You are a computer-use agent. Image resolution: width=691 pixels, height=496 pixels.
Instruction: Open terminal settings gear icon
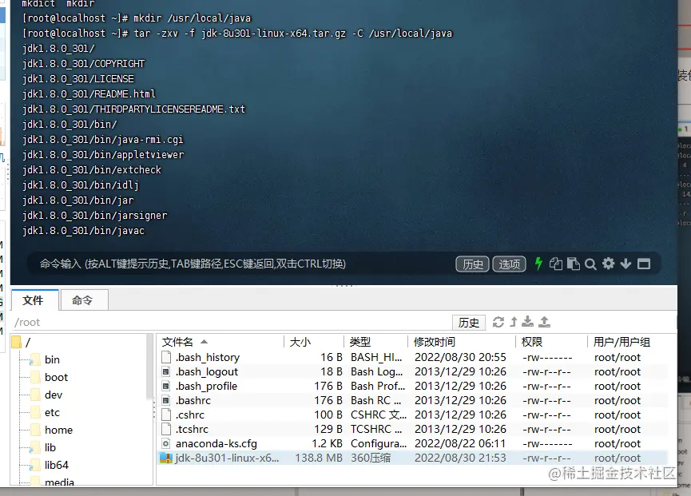pos(609,264)
